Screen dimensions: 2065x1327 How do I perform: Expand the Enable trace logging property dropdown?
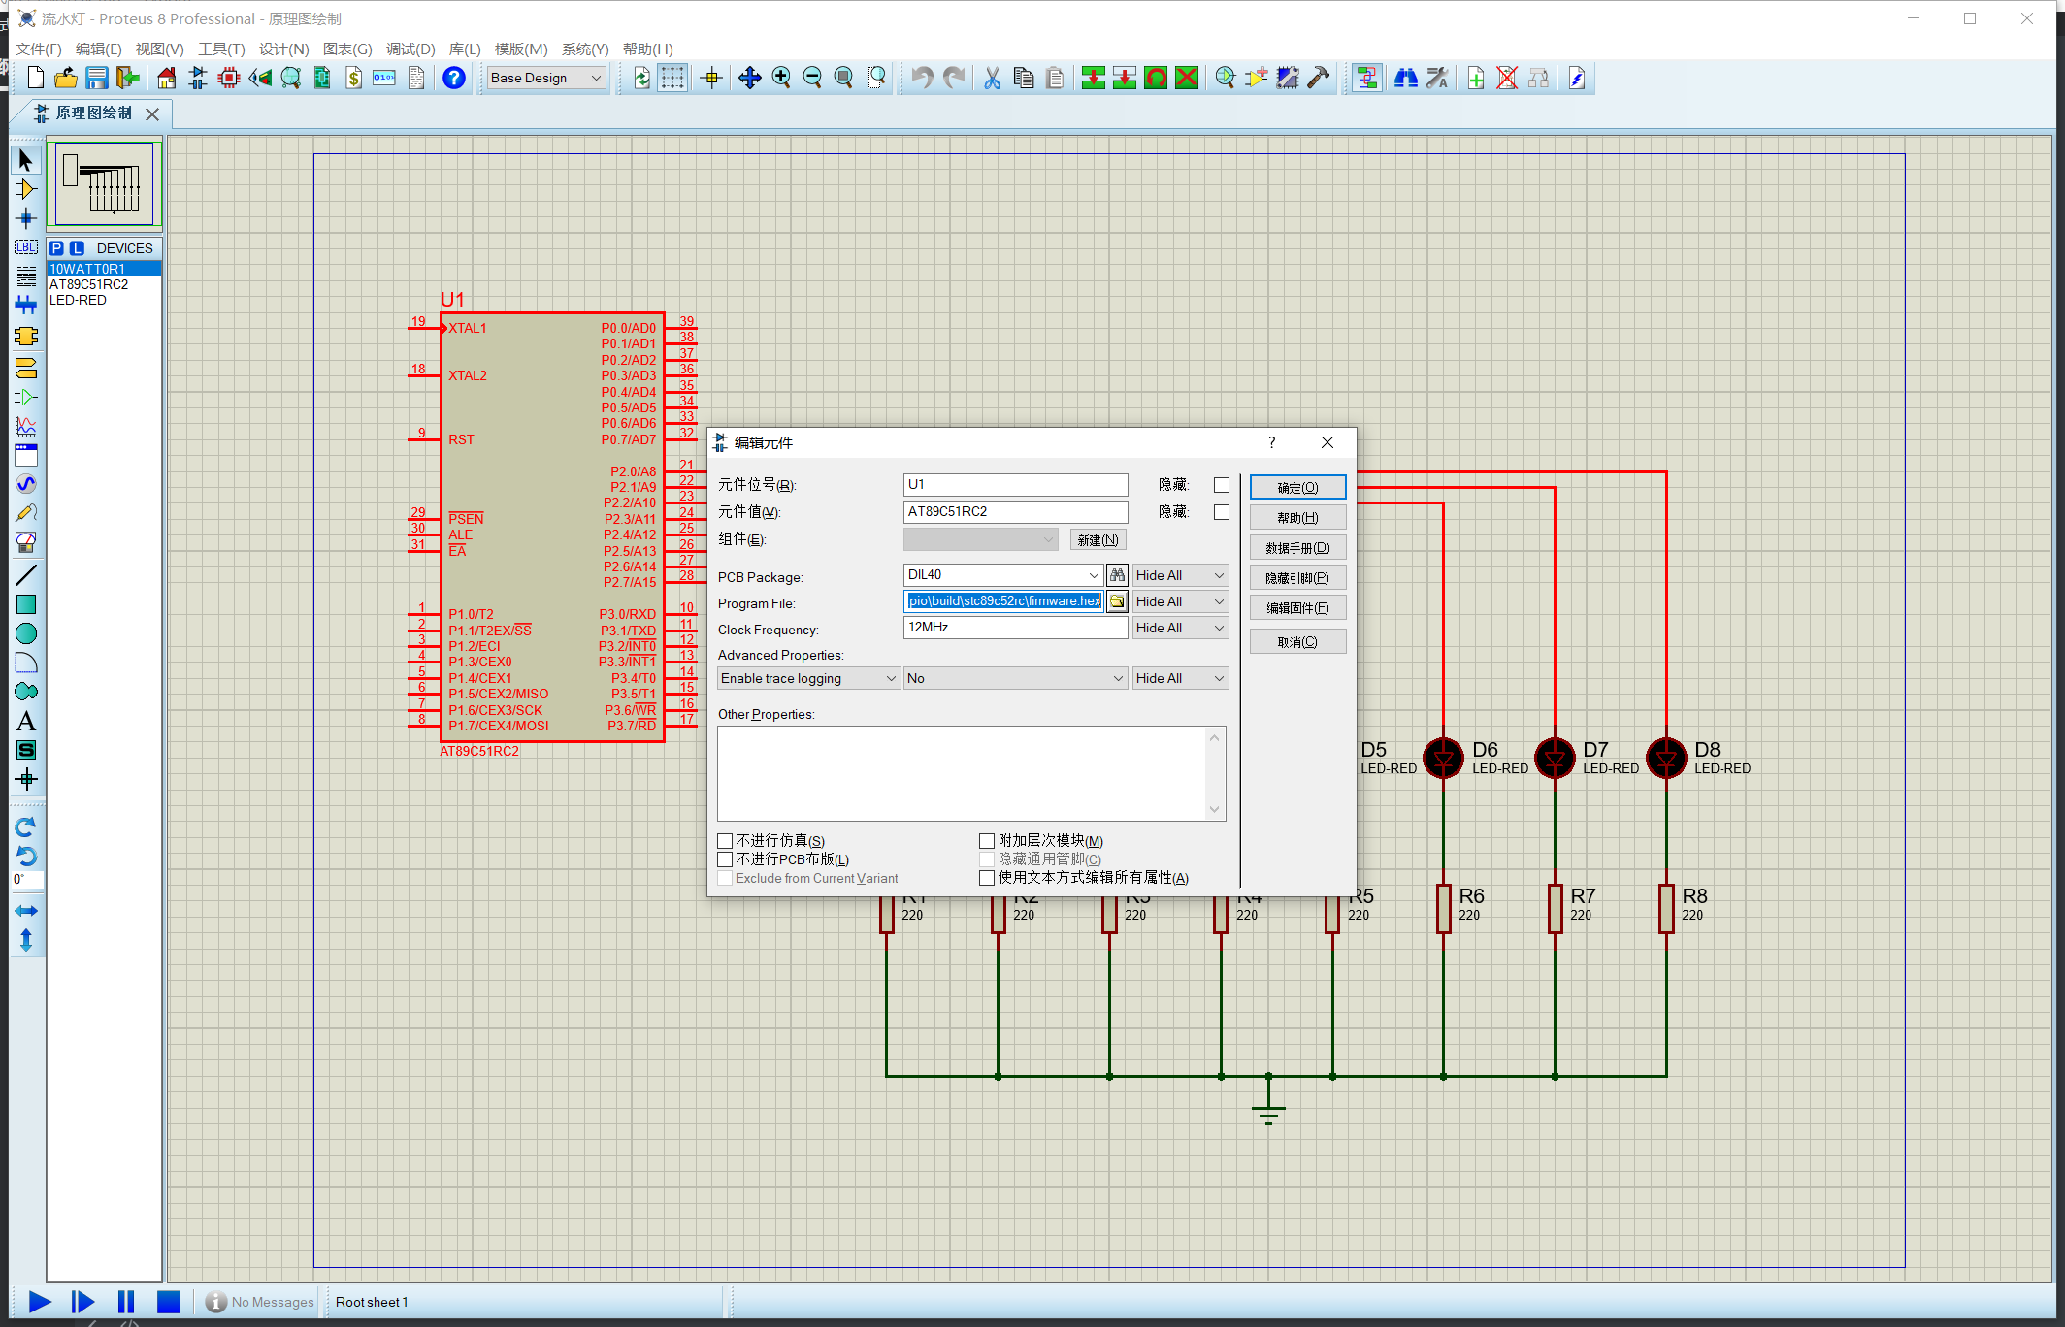pyautogui.click(x=808, y=678)
